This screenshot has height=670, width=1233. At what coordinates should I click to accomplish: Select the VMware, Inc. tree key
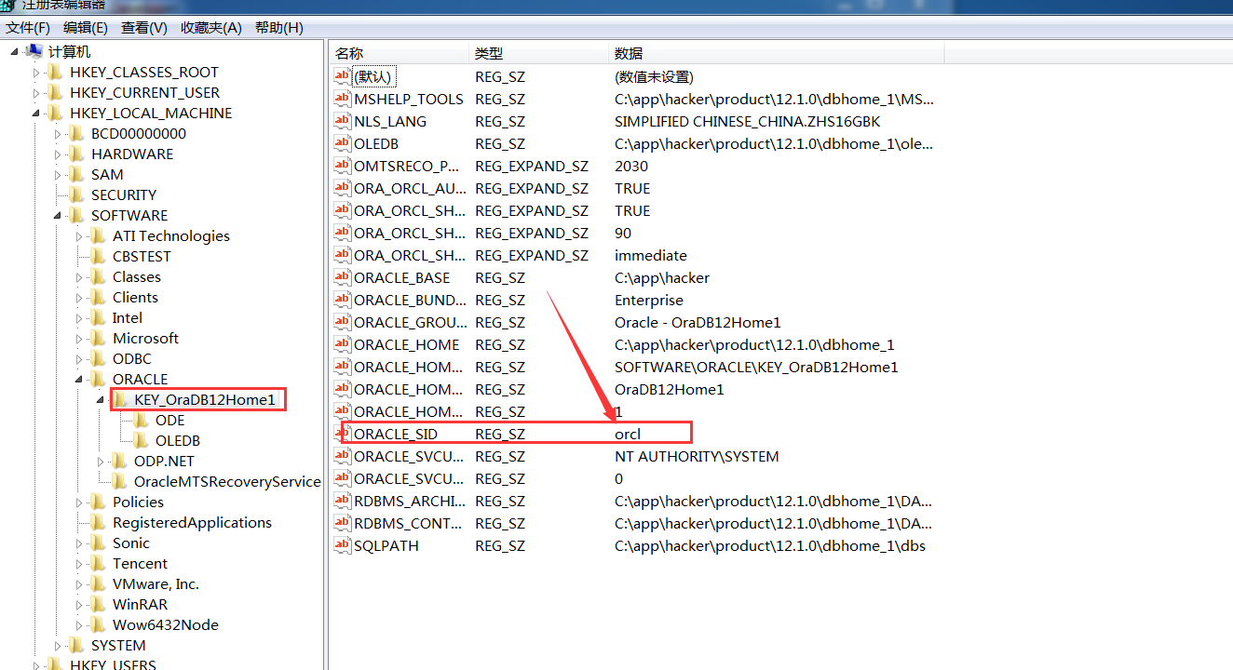[156, 583]
